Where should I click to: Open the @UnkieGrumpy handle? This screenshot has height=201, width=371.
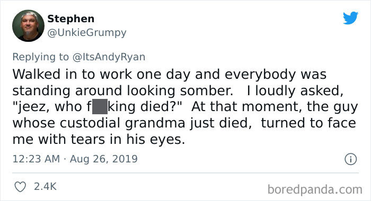[87, 32]
